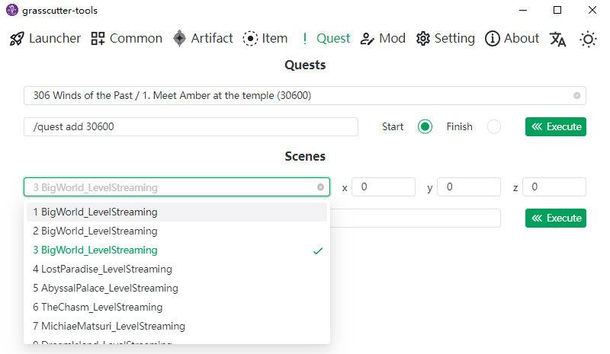Choose 2 BigWorld_LevelStreaming option
The height and width of the screenshot is (354, 610).
(x=177, y=231)
